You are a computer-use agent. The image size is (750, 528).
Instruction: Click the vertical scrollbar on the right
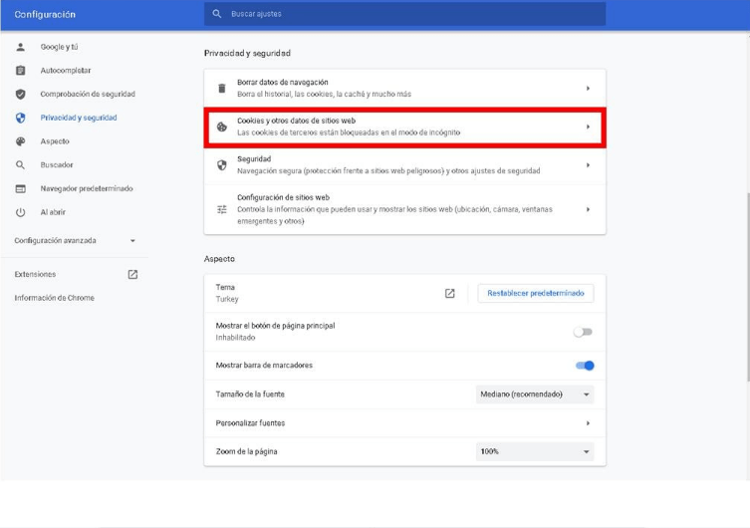click(748, 287)
